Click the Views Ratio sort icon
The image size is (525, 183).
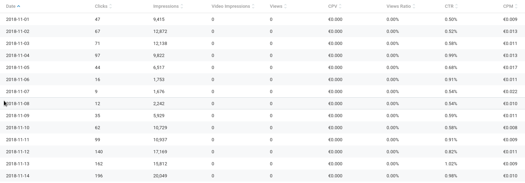coord(414,6)
